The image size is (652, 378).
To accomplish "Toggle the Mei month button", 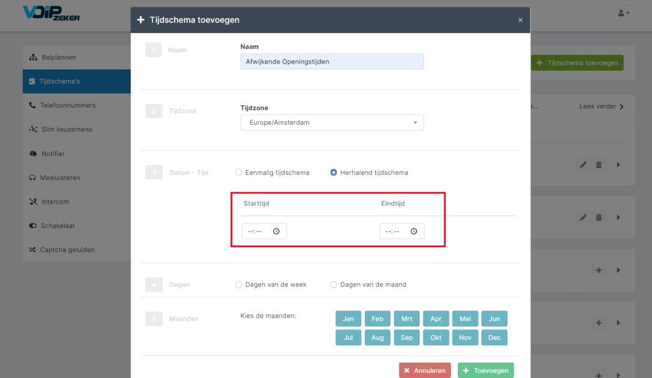I will [465, 319].
